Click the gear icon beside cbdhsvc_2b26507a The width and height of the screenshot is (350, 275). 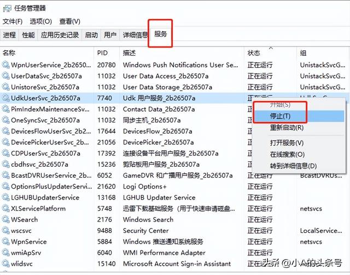tap(6, 164)
